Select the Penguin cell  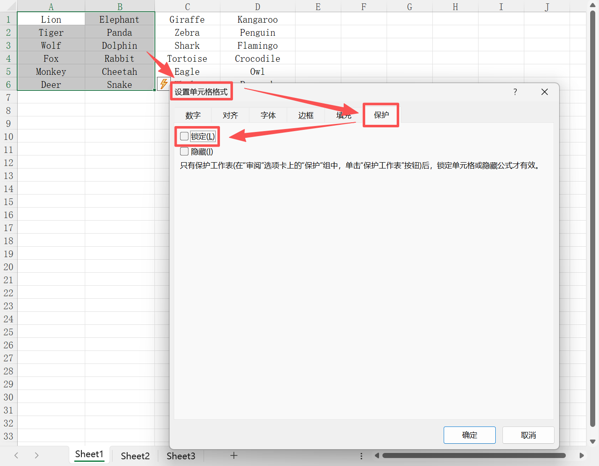point(258,32)
